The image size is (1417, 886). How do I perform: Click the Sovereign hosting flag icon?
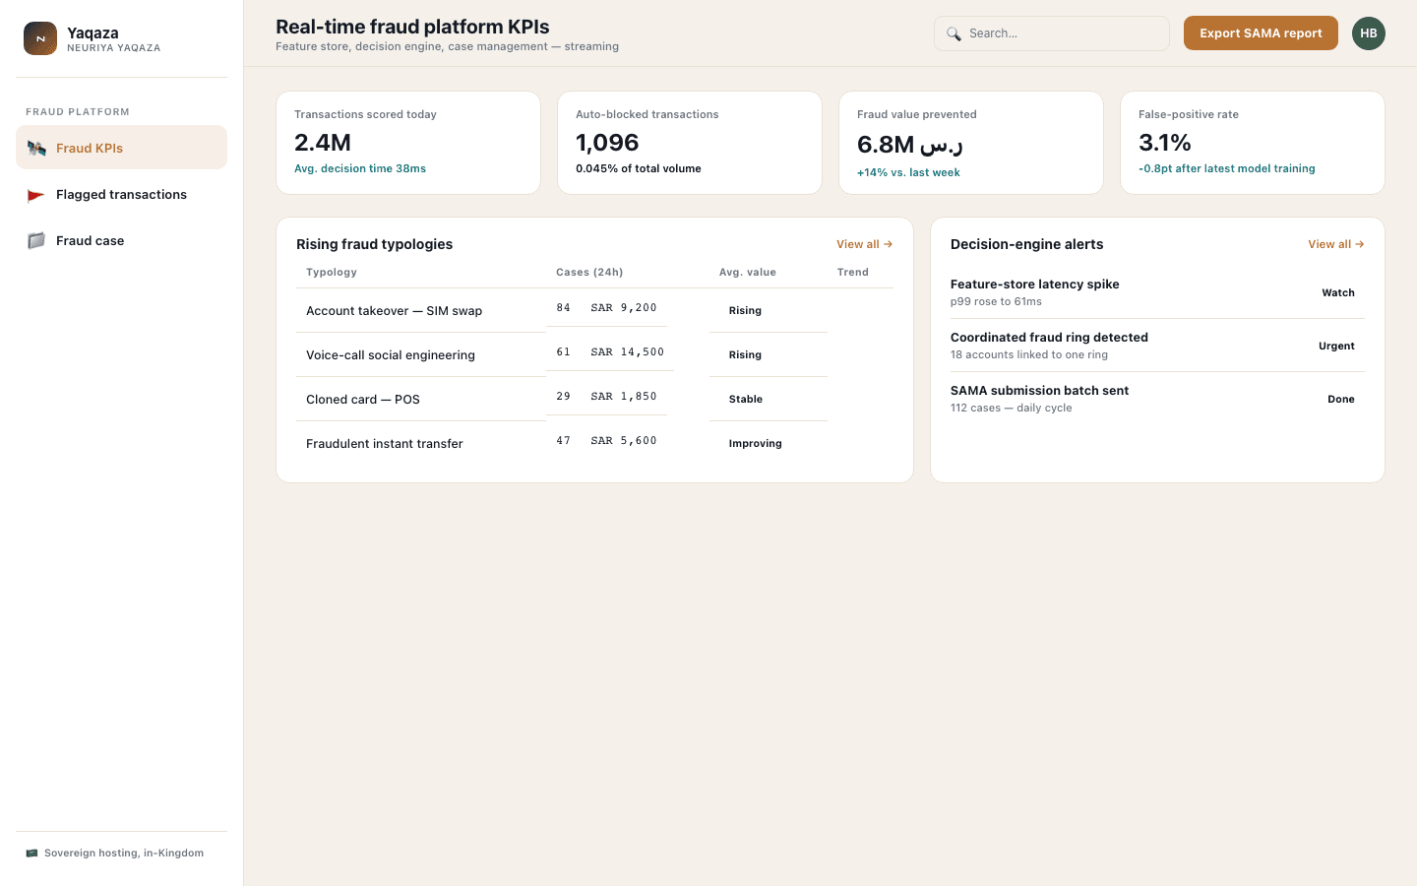pos(31,854)
